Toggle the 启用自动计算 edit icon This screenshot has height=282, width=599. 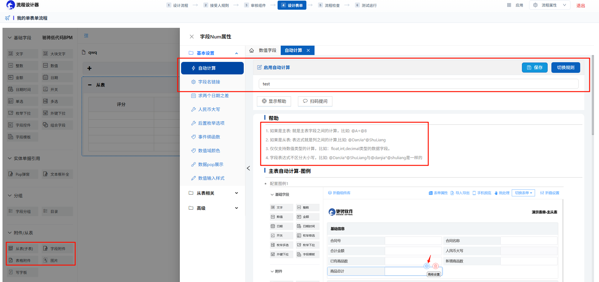(x=259, y=67)
